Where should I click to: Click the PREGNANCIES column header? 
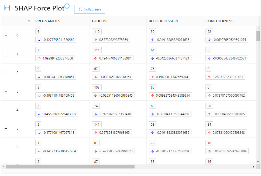tap(48, 21)
